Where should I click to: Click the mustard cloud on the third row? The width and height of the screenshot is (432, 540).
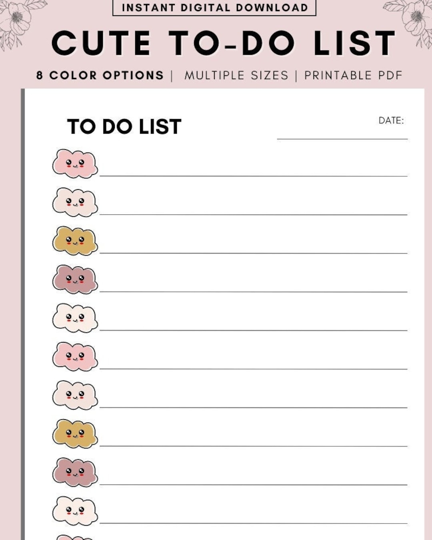(75, 241)
